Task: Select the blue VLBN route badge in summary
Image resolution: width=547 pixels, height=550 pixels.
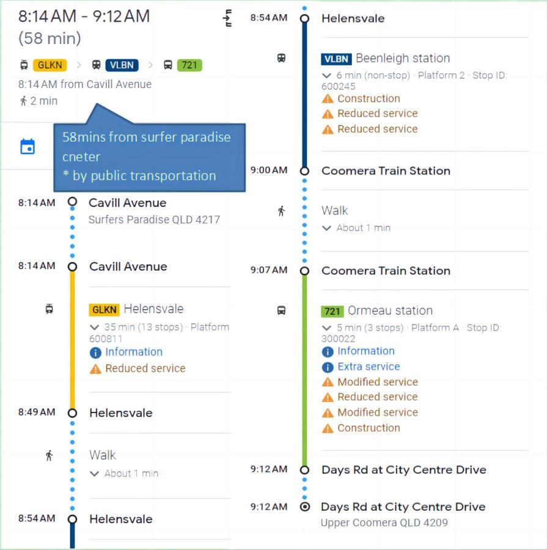Action: (x=122, y=65)
